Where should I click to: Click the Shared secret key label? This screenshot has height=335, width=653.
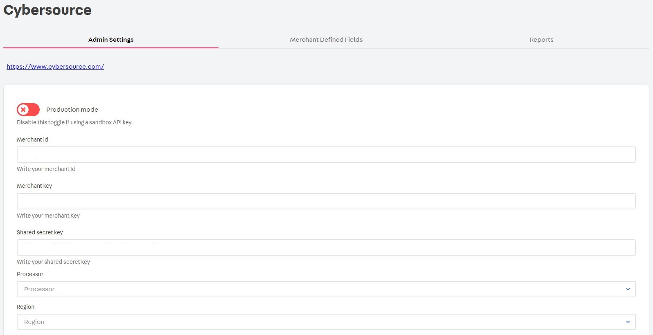tap(40, 232)
